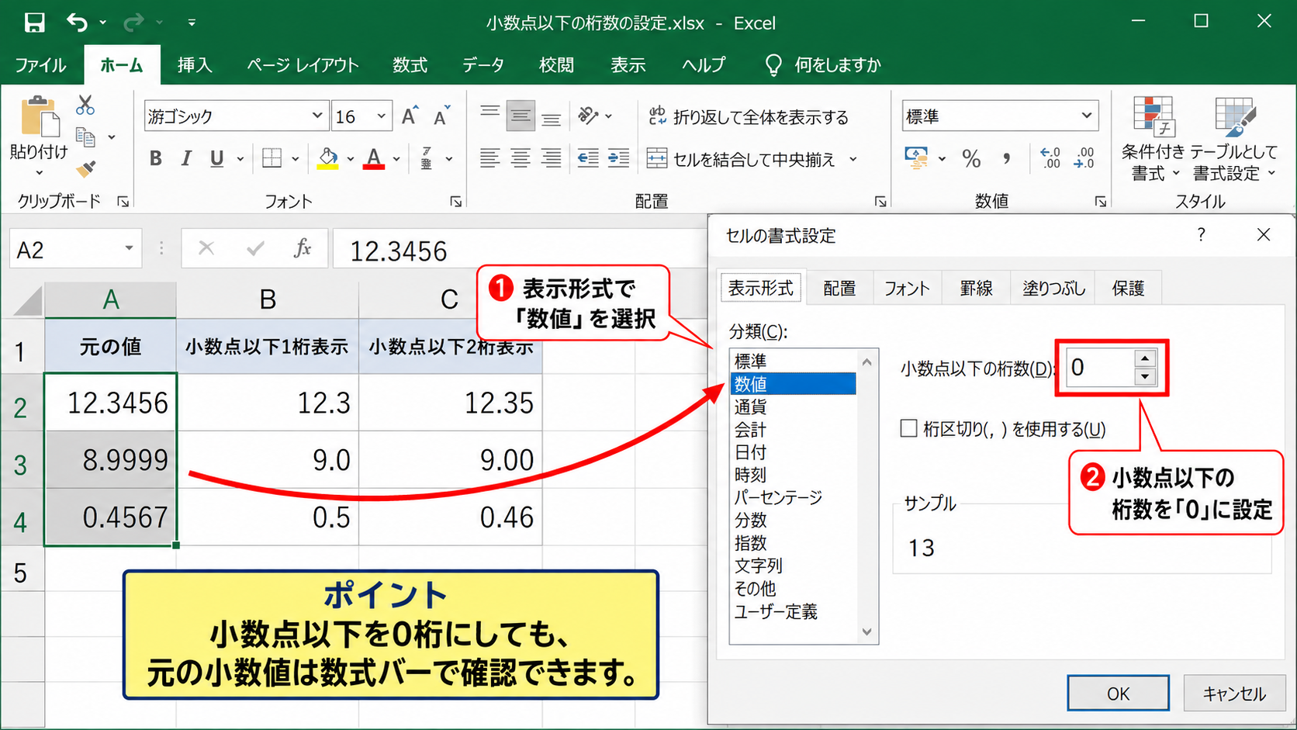Center text horizontally
This screenshot has width=1297, height=730.
click(x=521, y=158)
